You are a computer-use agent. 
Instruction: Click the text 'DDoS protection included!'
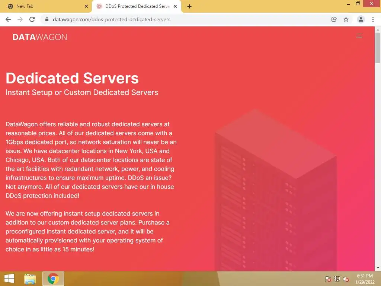(x=42, y=196)
